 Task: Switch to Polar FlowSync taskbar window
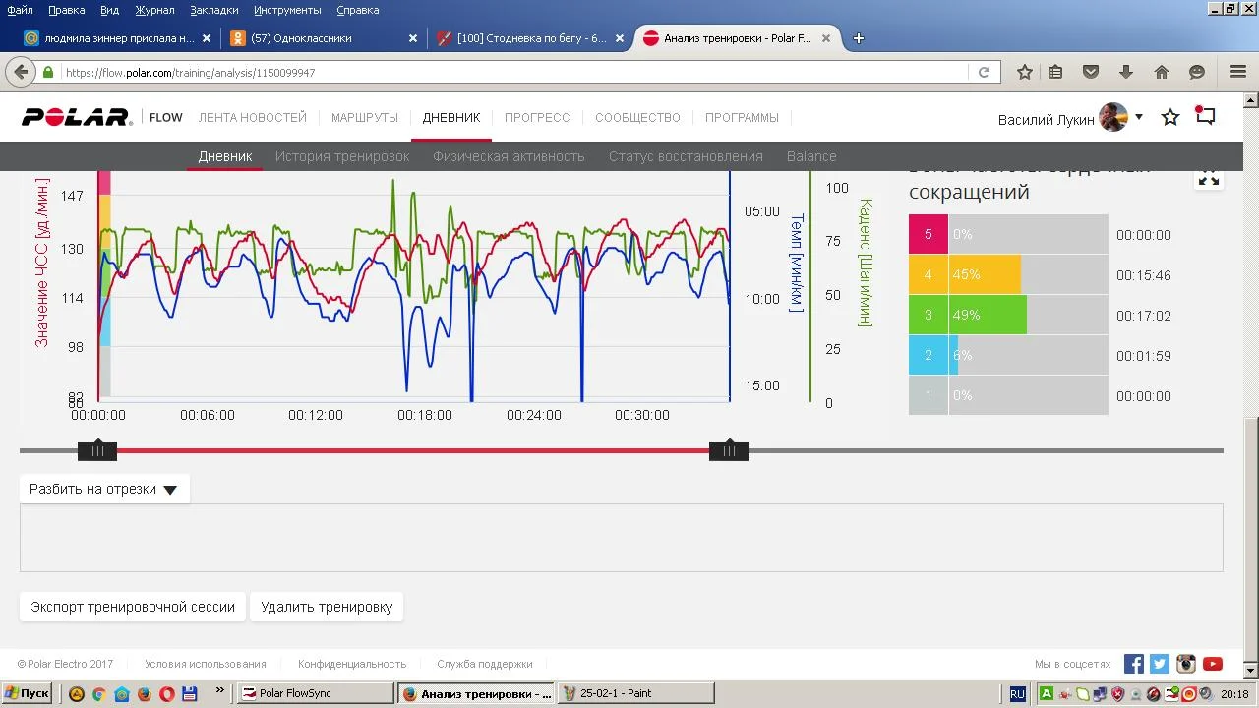(315, 693)
